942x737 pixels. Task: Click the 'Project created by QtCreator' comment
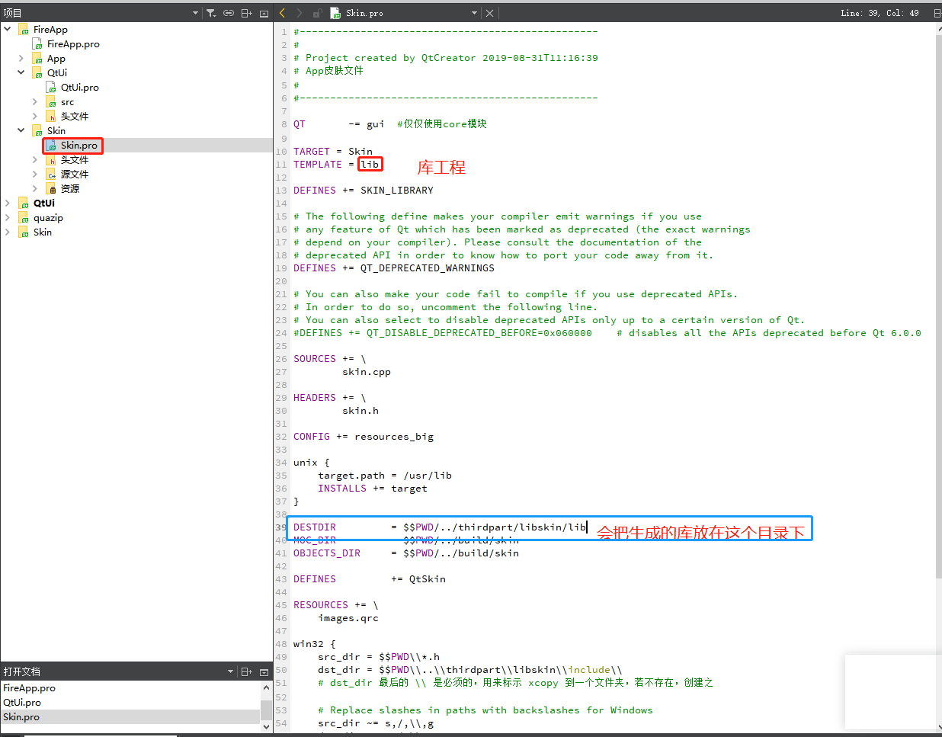(446, 58)
